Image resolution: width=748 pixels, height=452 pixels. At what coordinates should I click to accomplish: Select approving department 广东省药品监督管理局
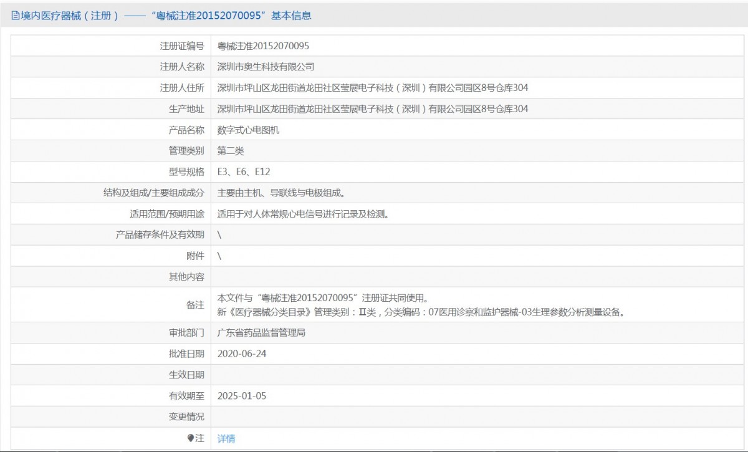coord(261,333)
